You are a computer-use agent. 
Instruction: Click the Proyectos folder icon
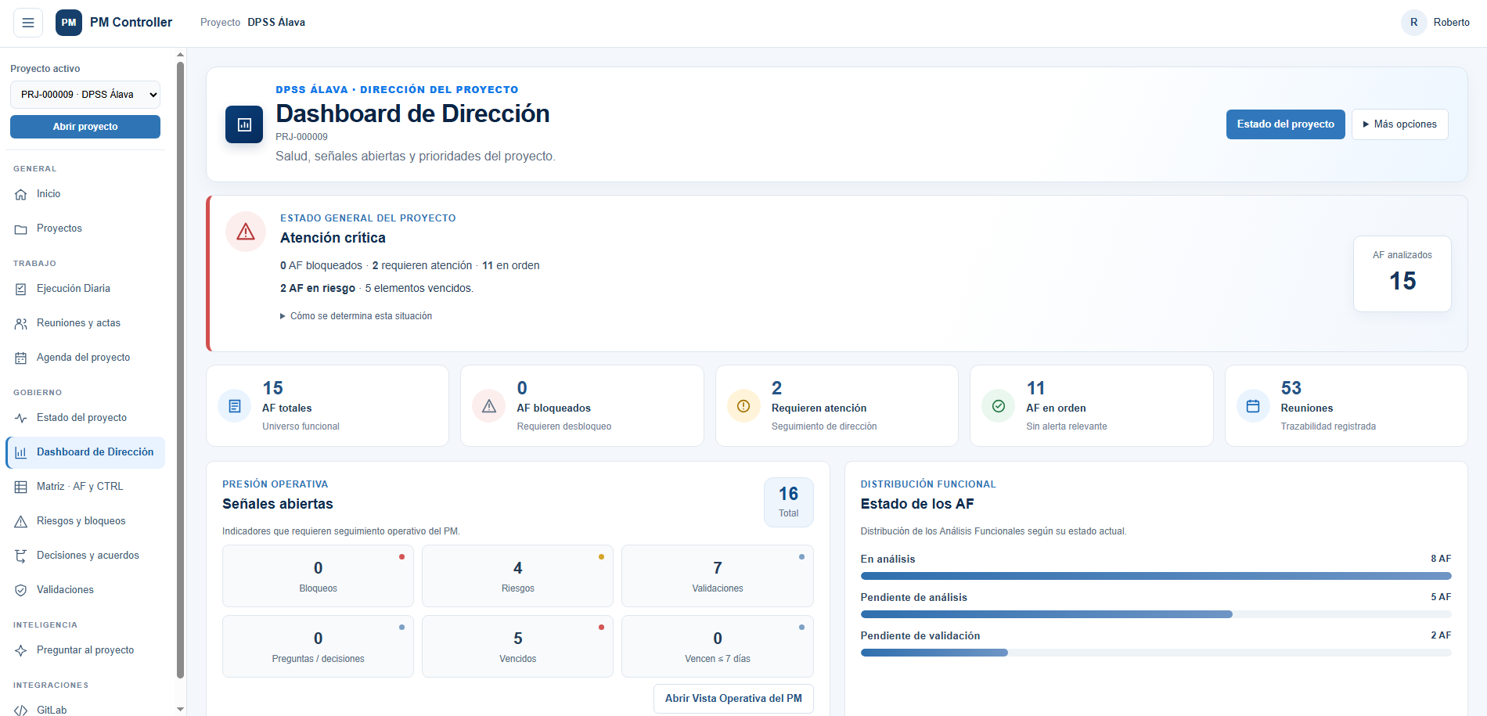point(21,229)
